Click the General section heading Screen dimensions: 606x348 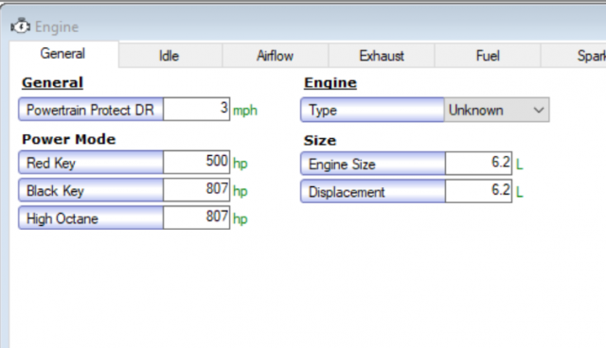click(x=53, y=83)
